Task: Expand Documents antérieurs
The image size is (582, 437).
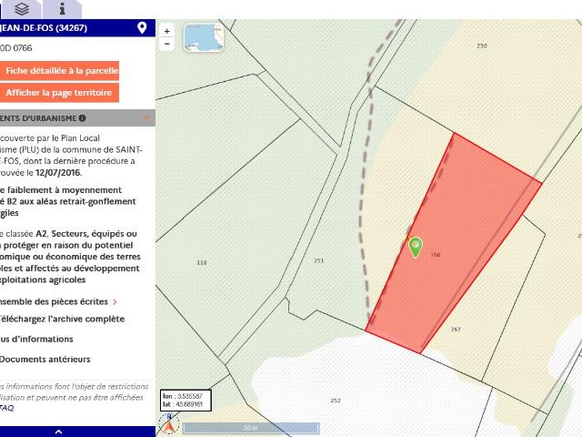Action: (x=45, y=360)
